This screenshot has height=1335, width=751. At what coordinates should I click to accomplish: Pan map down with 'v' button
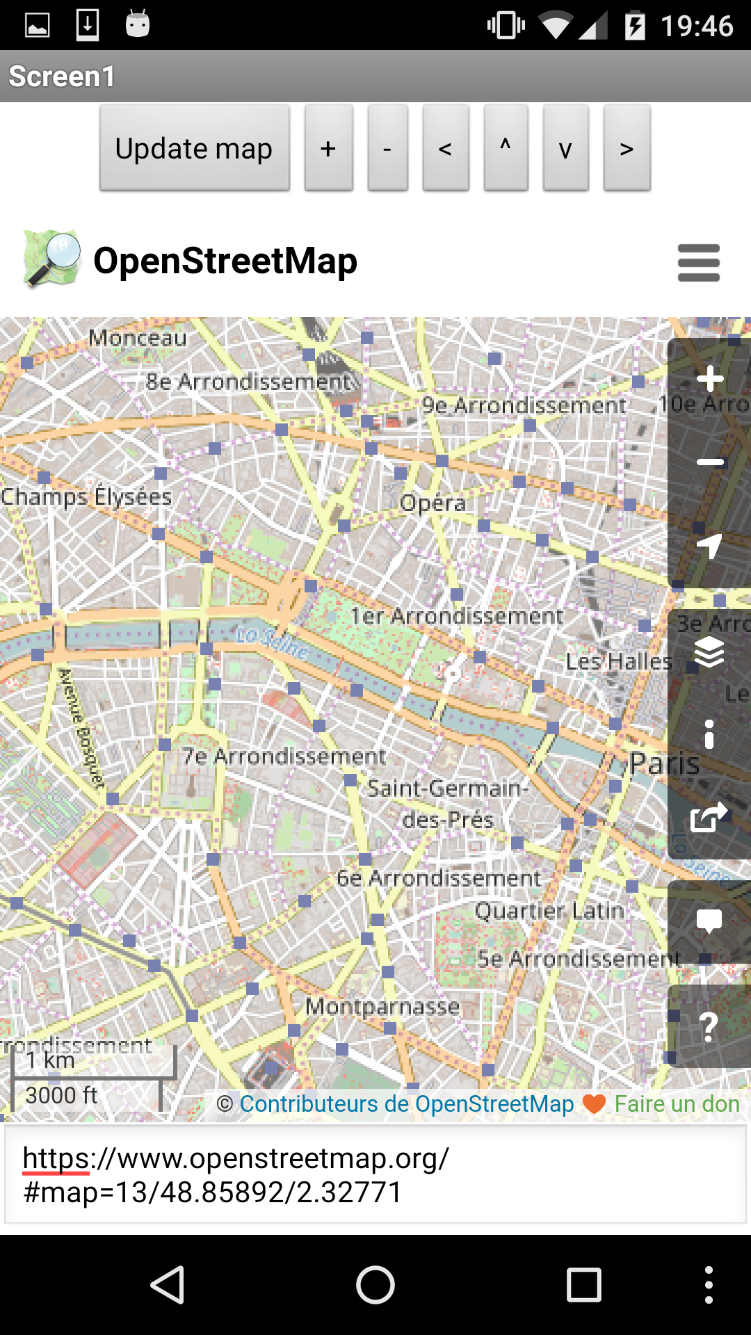coord(566,147)
